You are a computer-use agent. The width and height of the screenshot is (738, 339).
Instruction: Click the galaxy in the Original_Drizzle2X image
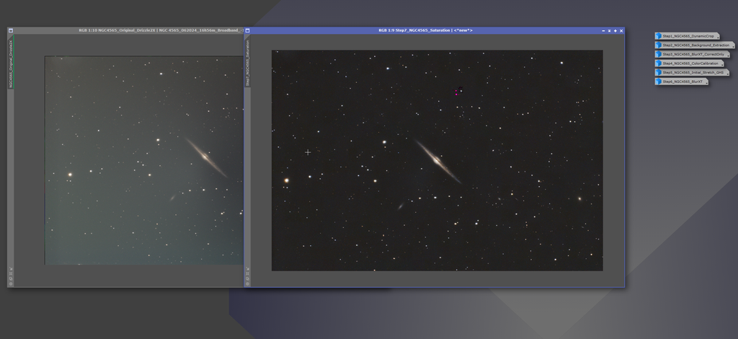click(206, 158)
